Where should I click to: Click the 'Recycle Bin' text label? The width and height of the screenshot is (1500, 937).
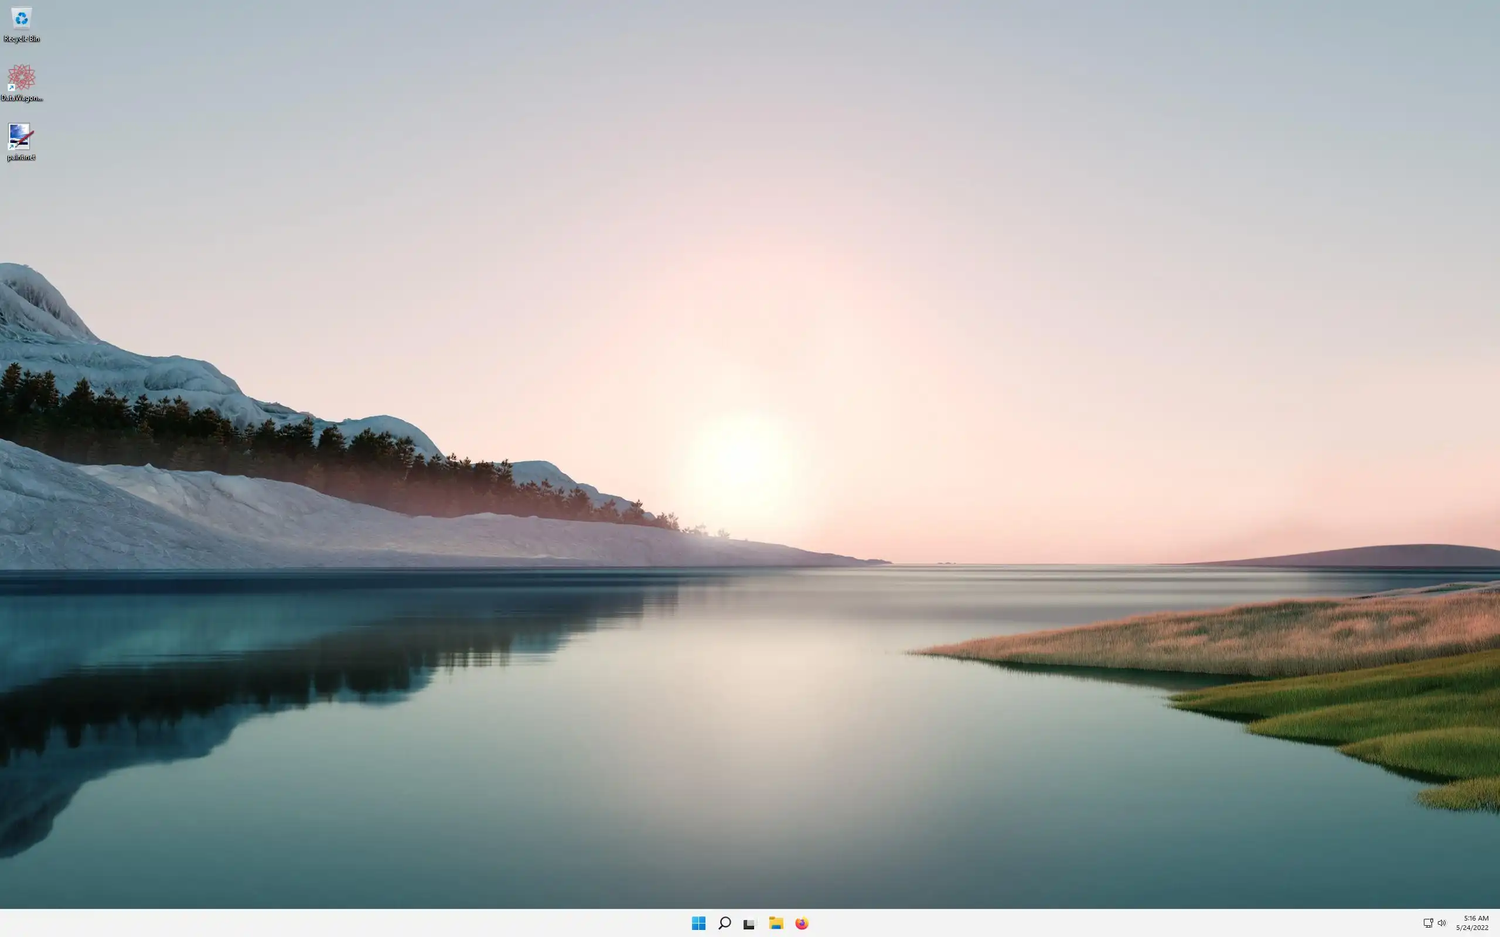point(22,39)
